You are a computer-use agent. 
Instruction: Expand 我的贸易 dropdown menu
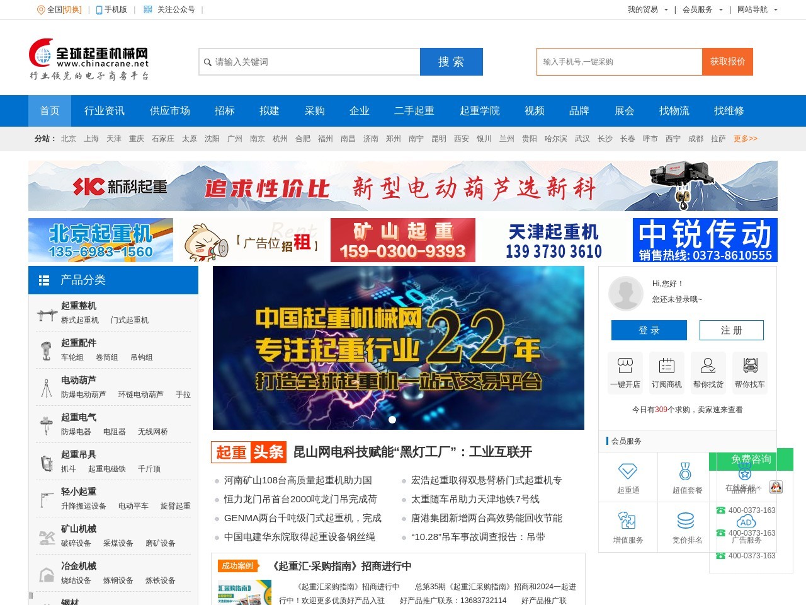(648, 9)
